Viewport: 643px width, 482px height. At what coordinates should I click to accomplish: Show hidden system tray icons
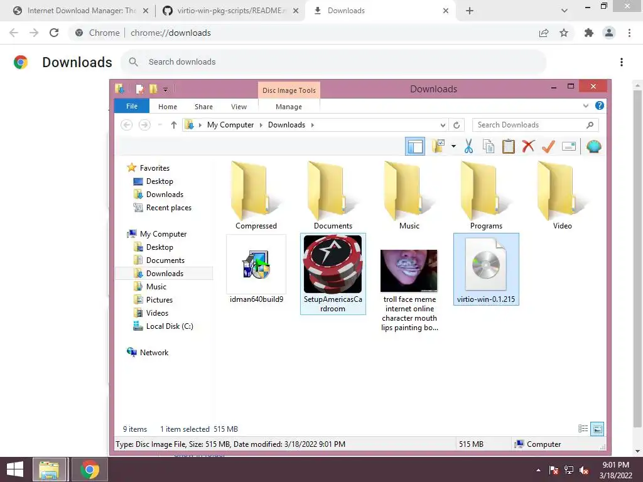coord(538,470)
